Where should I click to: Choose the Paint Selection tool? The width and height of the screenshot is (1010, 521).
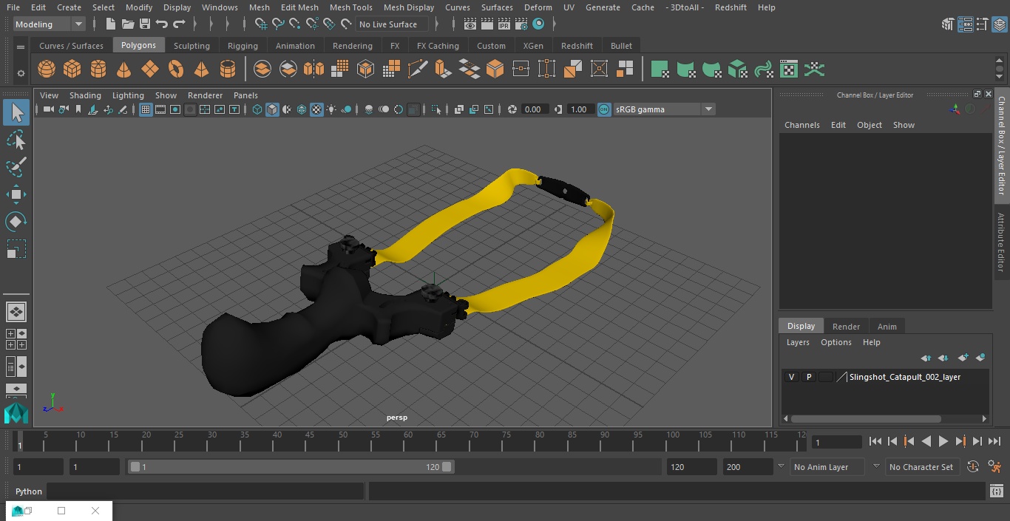(x=16, y=167)
